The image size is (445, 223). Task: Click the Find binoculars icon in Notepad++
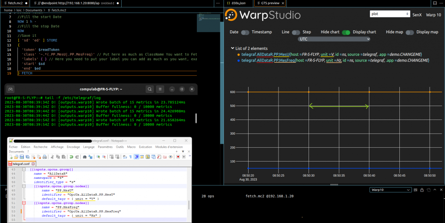(85, 157)
